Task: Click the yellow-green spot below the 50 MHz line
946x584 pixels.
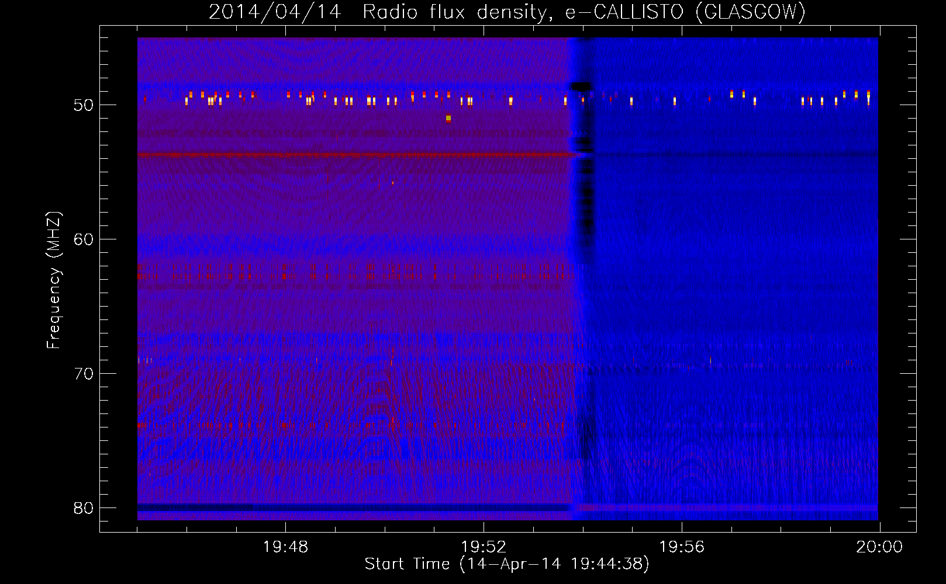Action: [x=448, y=118]
